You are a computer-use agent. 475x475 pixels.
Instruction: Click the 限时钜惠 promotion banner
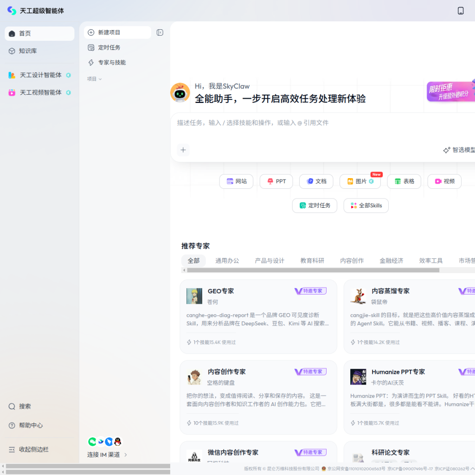click(451, 91)
